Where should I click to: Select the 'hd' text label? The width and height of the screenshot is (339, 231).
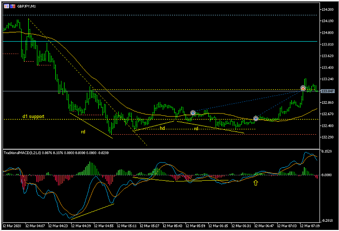[162, 128]
